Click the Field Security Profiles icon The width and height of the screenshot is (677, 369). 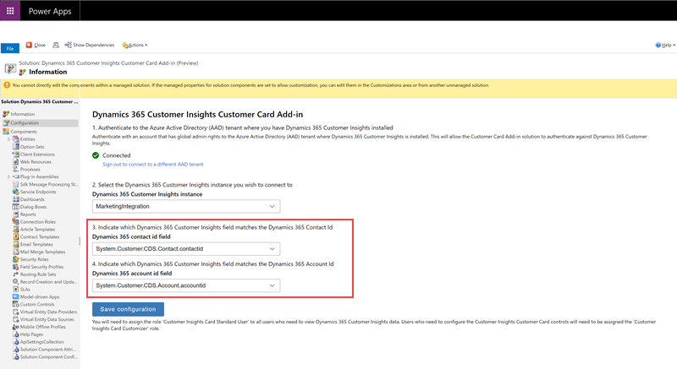click(x=16, y=267)
